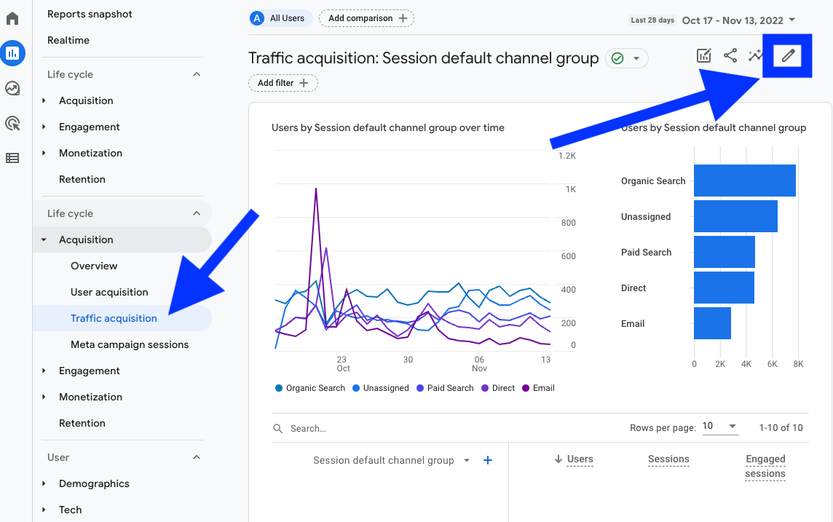Open the date range dropdown
This screenshot has height=522, width=833.
pos(738,20)
